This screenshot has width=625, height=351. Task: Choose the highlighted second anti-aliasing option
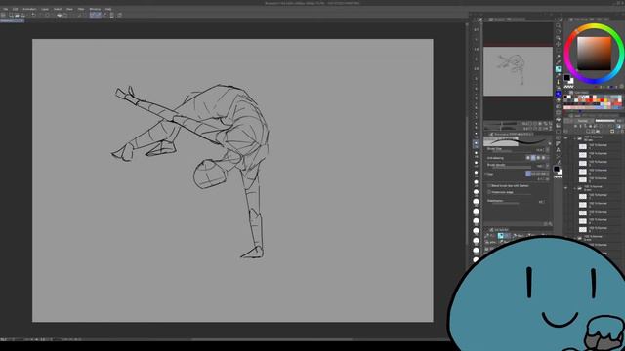pyautogui.click(x=534, y=158)
